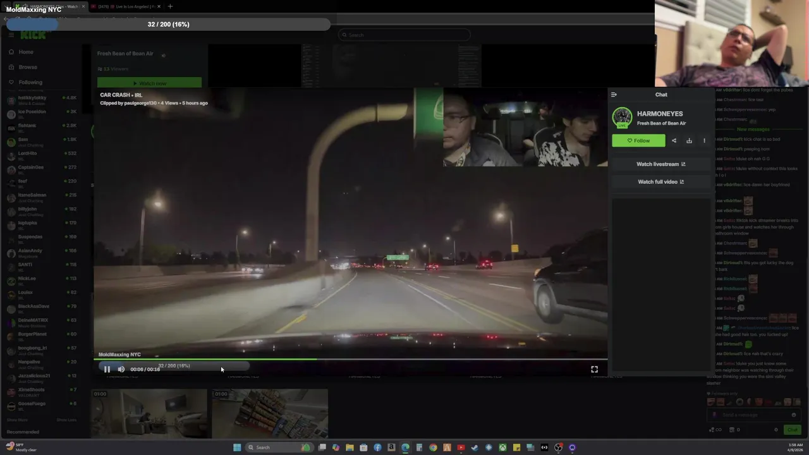Image resolution: width=809 pixels, height=455 pixels.
Task: Pause the car crash clip
Action: (x=107, y=369)
